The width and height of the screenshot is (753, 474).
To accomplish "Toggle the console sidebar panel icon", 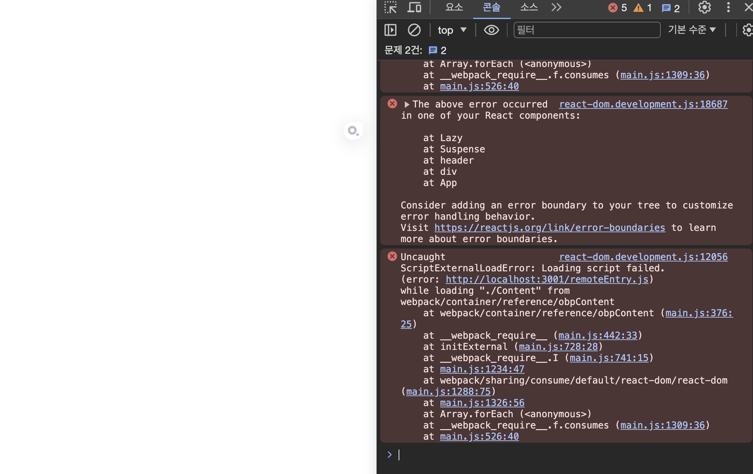I will pos(390,30).
